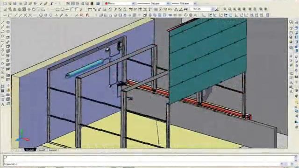This screenshot has width=299, height=168.
Task: Click the Zoom All icon
Action: coord(261,9)
